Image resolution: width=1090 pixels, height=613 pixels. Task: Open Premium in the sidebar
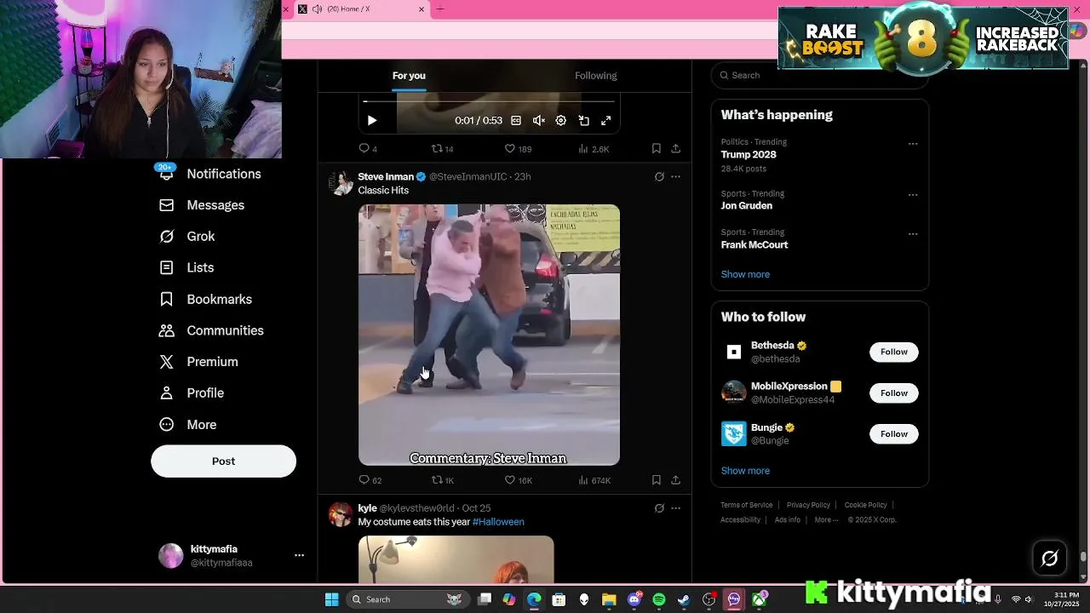199,362
